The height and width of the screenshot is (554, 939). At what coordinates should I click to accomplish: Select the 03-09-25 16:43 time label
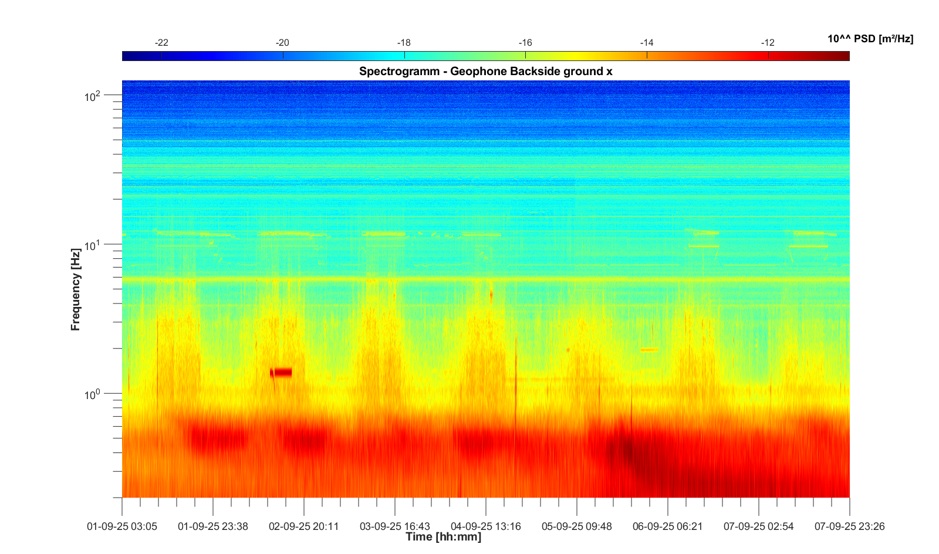pyautogui.click(x=395, y=526)
